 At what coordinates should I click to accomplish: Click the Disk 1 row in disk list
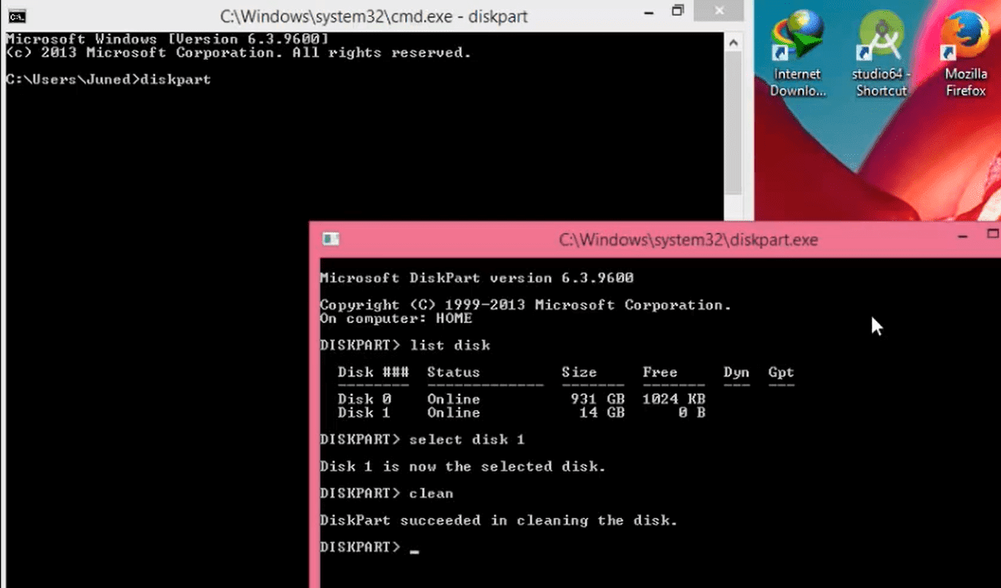click(522, 412)
